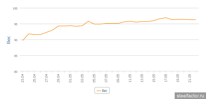Click the 80 y-axis value label

pos(16,72)
